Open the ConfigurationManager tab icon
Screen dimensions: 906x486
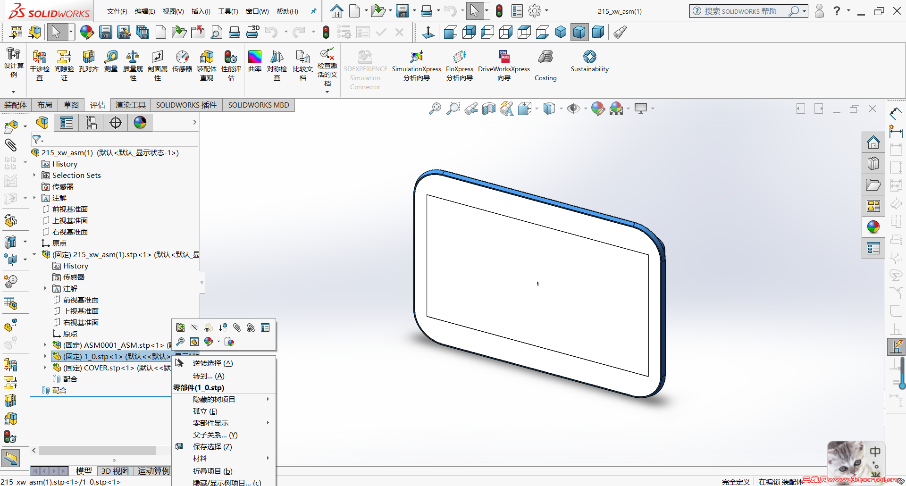(91, 123)
